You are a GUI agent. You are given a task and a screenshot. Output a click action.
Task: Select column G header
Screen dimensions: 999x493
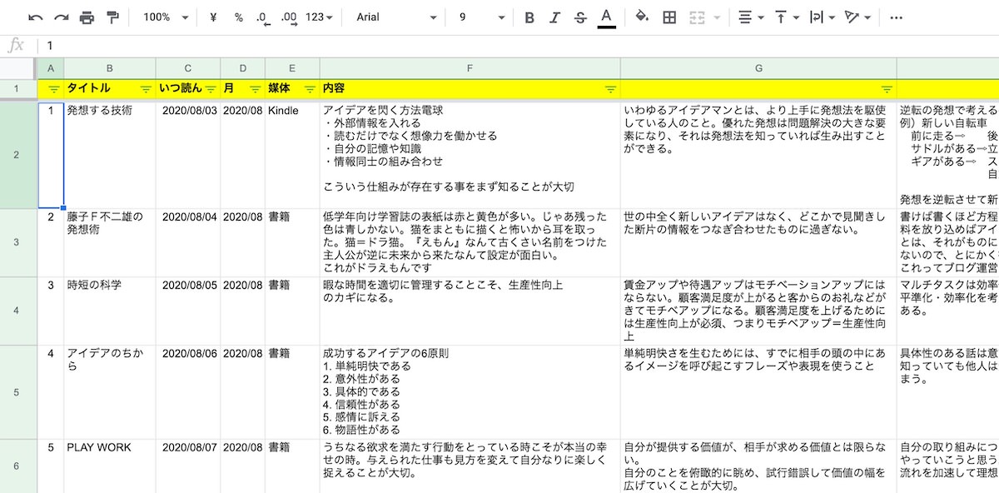pos(758,67)
